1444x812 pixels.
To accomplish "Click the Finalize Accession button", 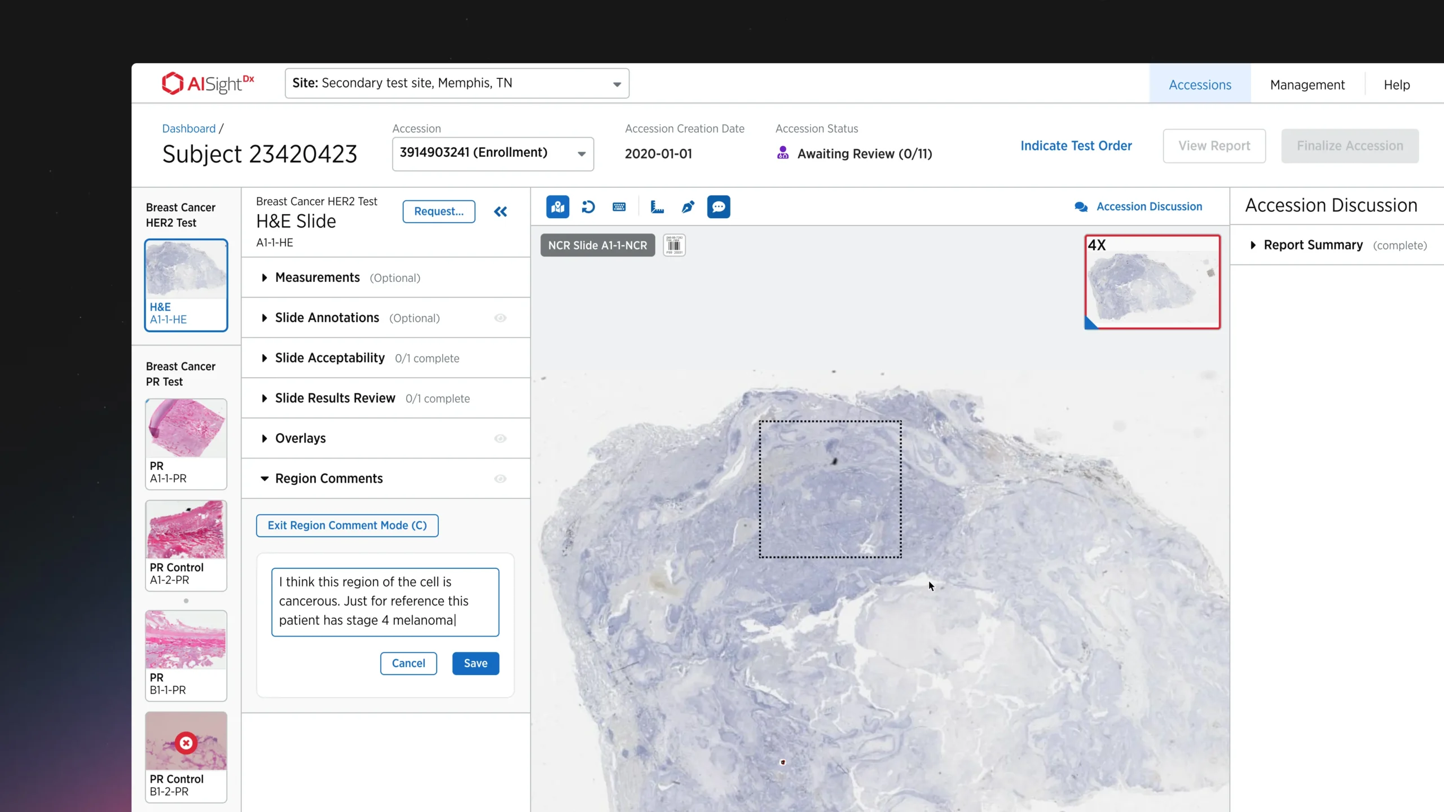I will pos(1350,145).
